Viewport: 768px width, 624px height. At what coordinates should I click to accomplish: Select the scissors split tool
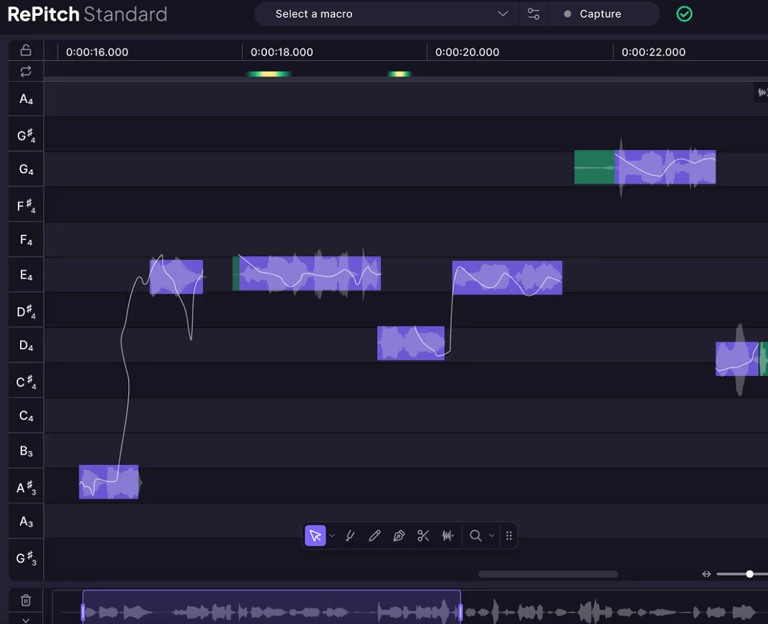(x=423, y=536)
